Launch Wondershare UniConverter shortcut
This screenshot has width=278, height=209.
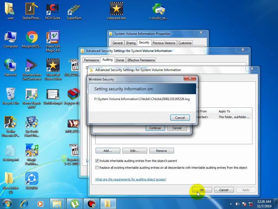coord(31,70)
